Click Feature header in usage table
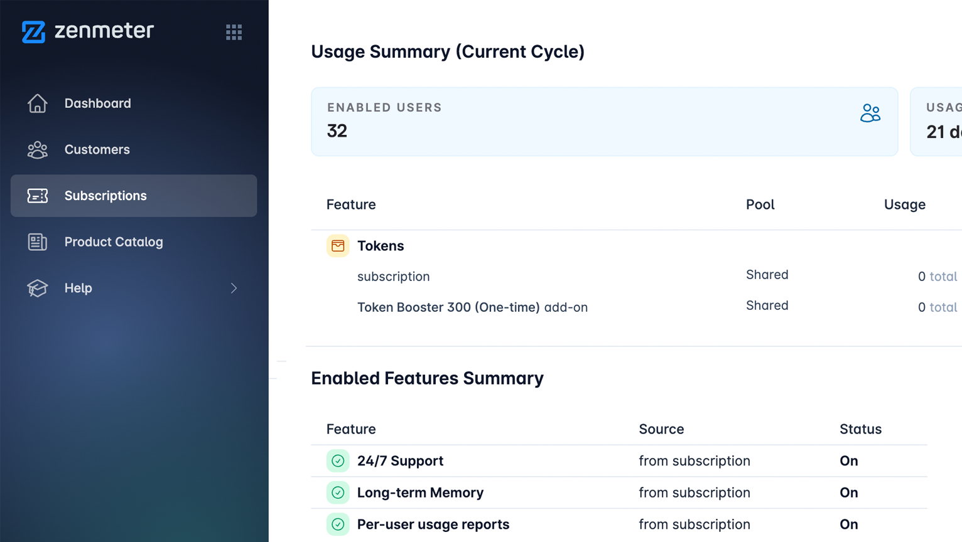This screenshot has height=542, width=962. [351, 205]
